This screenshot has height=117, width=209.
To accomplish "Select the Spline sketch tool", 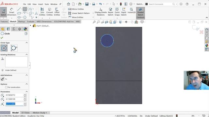I will 30,9.
